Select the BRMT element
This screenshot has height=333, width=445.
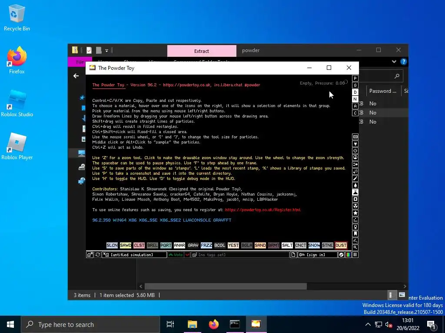(274, 245)
